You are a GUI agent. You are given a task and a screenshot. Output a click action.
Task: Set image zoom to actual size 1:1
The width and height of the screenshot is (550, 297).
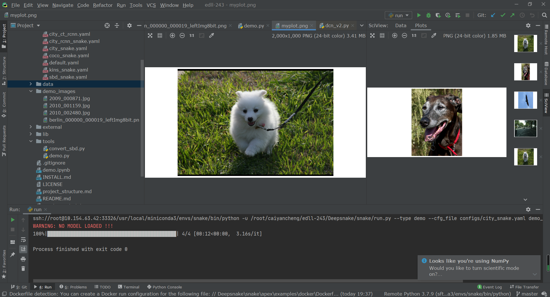[191, 35]
